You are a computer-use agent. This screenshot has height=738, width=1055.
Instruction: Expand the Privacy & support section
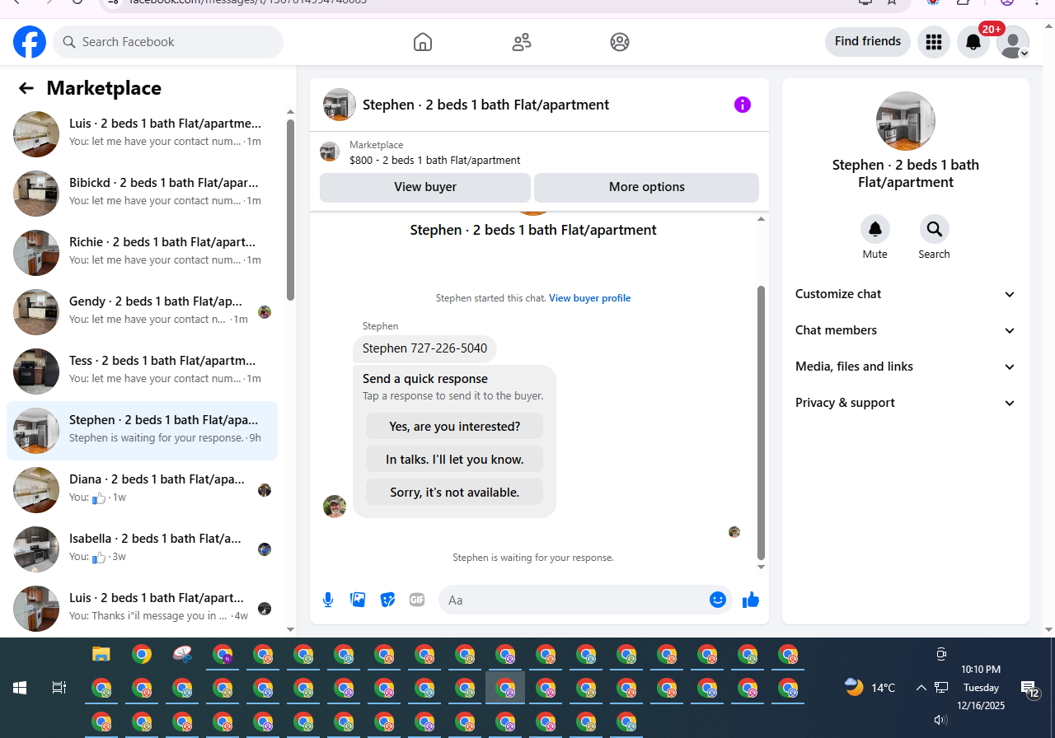pyautogui.click(x=906, y=403)
